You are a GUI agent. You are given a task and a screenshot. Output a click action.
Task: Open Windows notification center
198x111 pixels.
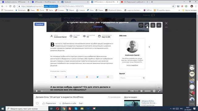click(195, 109)
